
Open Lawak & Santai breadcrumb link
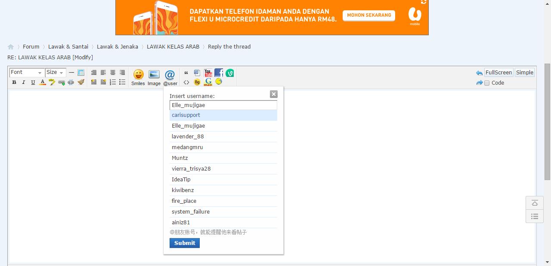coord(68,46)
